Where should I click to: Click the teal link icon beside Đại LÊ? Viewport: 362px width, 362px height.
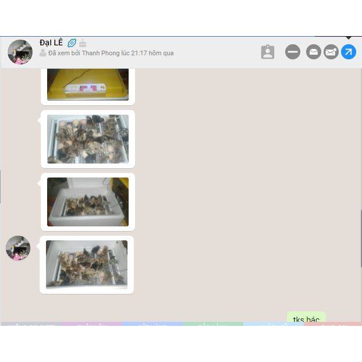[72, 42]
